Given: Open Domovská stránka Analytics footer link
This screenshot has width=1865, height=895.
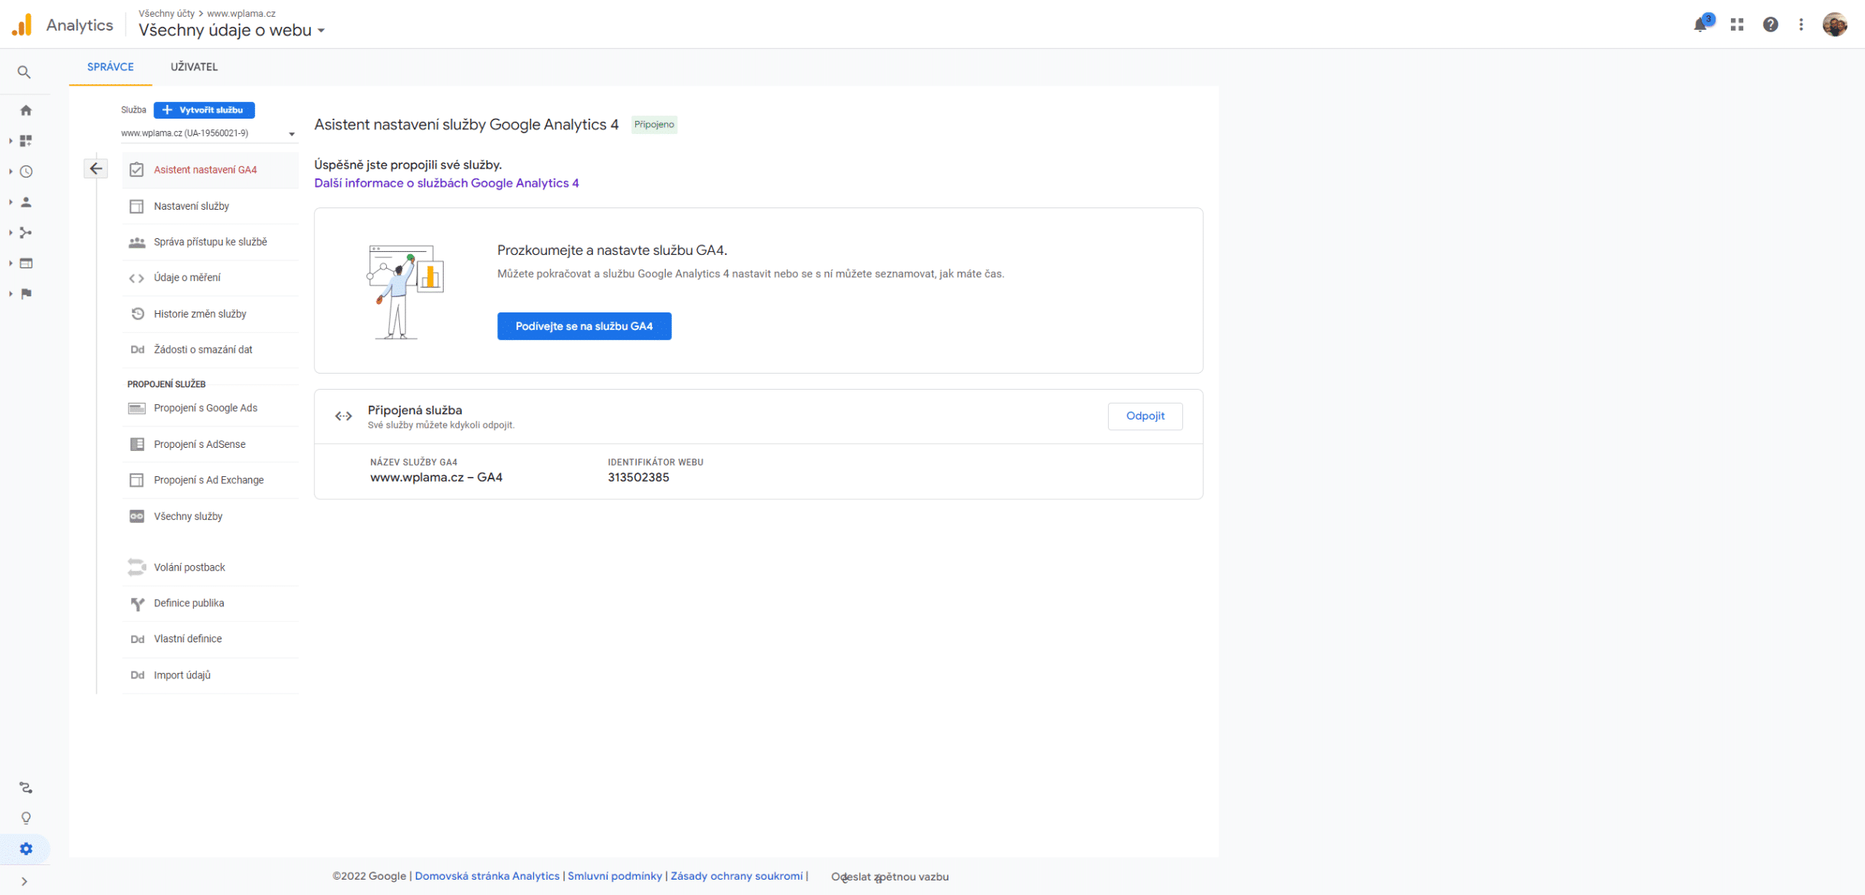Looking at the screenshot, I should 487,876.
